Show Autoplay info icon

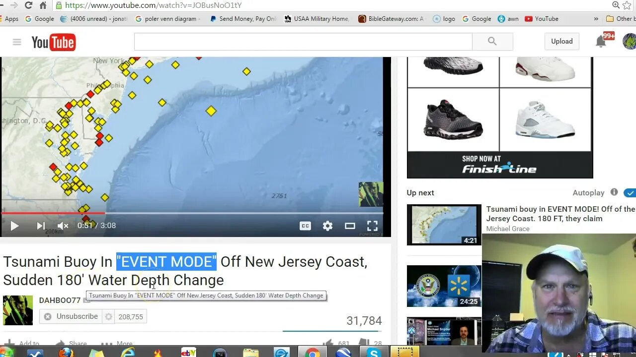coord(614,192)
